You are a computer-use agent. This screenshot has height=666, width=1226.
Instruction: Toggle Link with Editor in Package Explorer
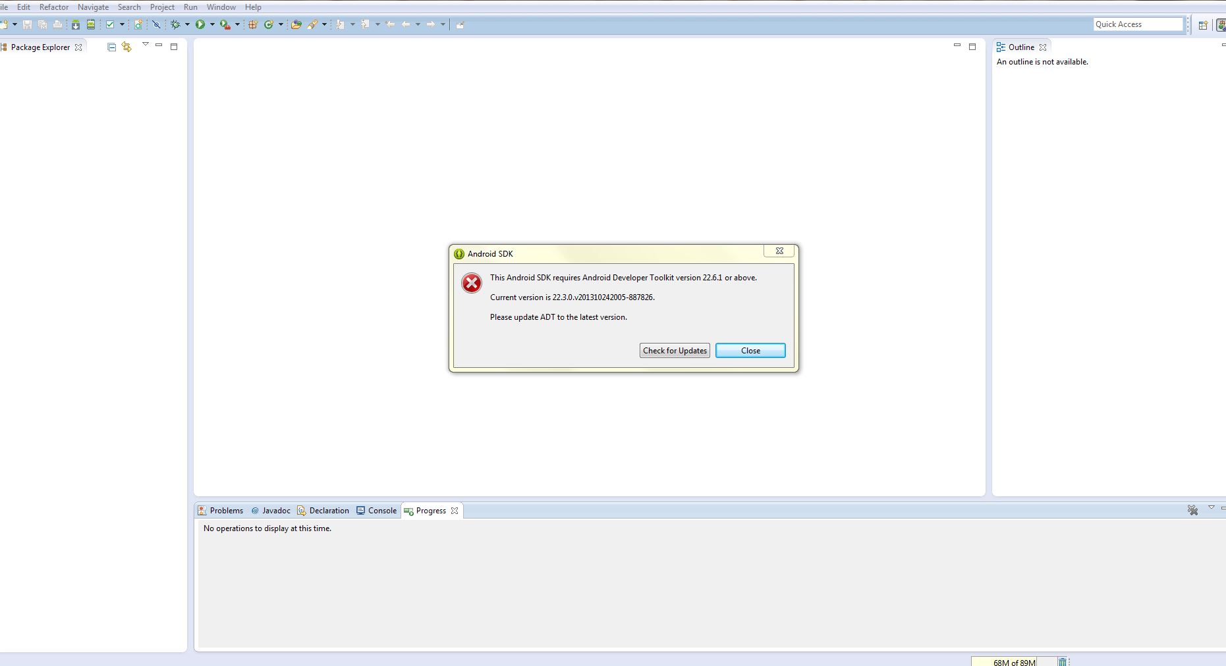(x=126, y=47)
